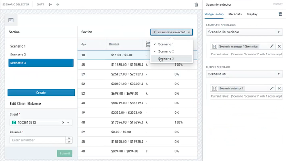This screenshot has width=286, height=161.
Task: Open Output Scenario list dropdown
Action: coord(244,74)
